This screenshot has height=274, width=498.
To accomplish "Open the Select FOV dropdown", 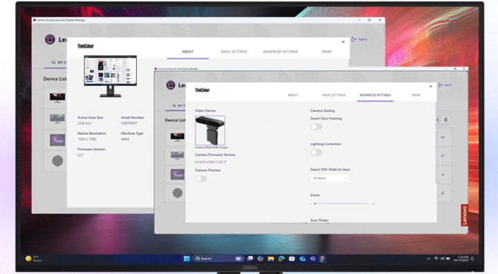I will (x=329, y=179).
